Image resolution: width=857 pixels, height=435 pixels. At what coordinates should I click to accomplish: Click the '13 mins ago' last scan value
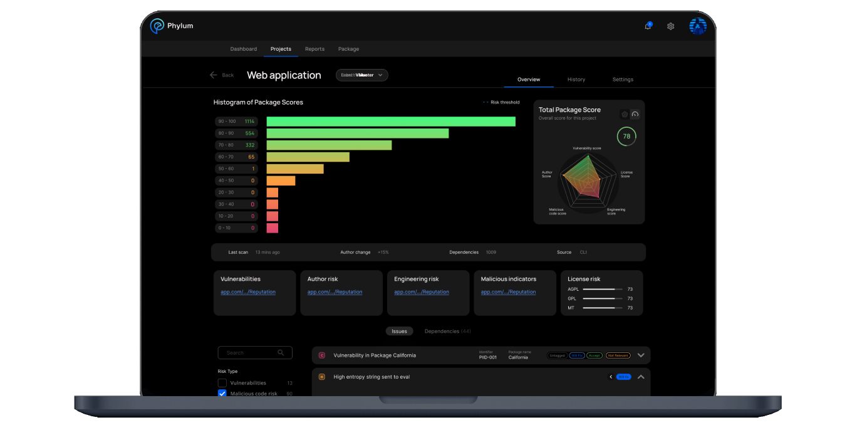[267, 252]
